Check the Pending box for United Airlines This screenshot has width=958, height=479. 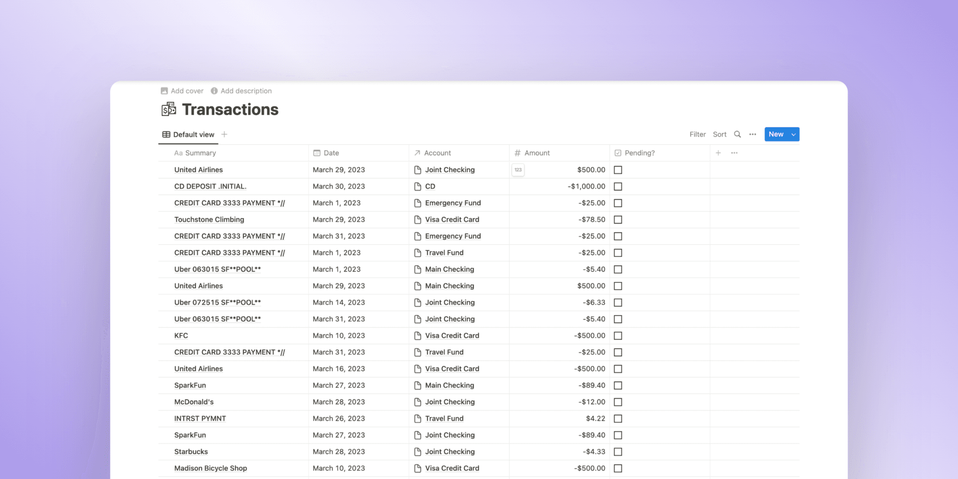click(618, 169)
